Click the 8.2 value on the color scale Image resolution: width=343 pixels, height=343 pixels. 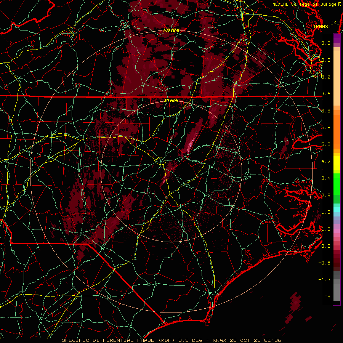point(326,77)
